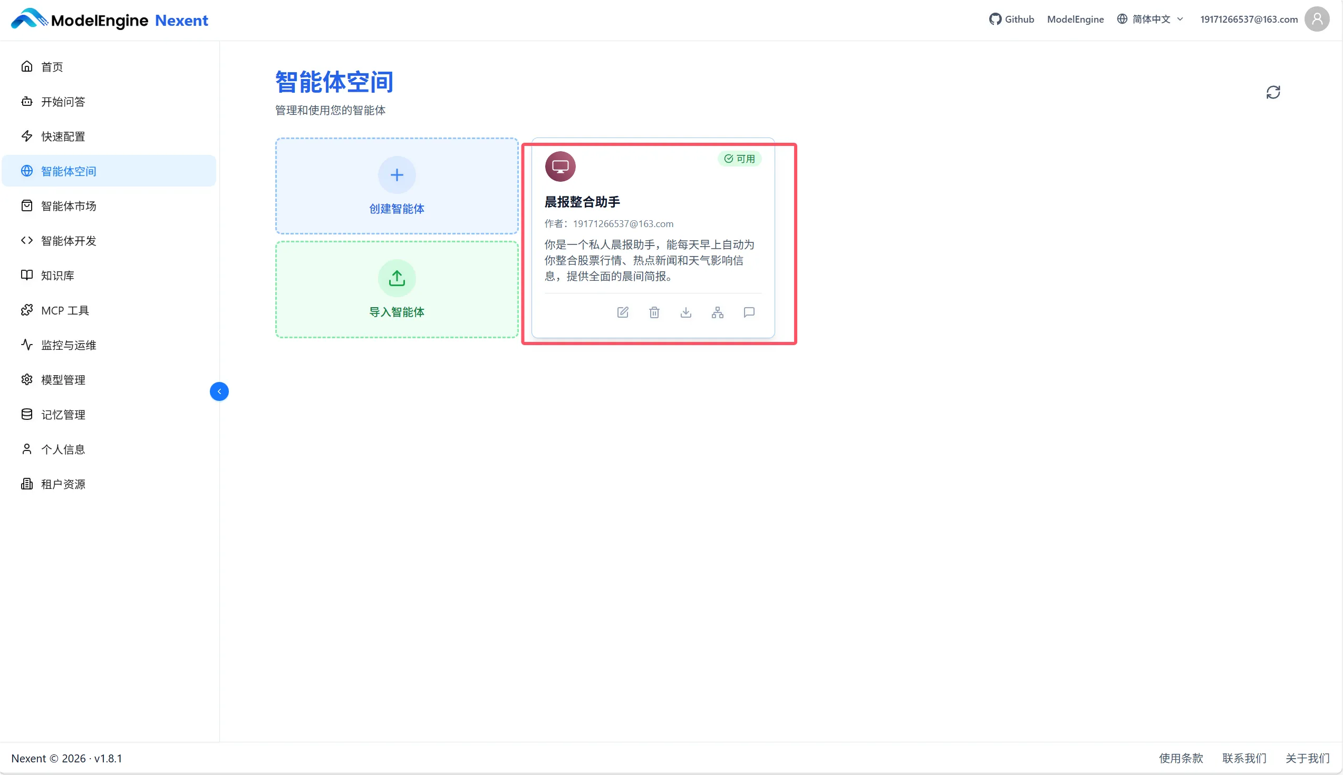Image resolution: width=1343 pixels, height=775 pixels.
Task: Export the agent via download icon
Action: pyautogui.click(x=685, y=312)
